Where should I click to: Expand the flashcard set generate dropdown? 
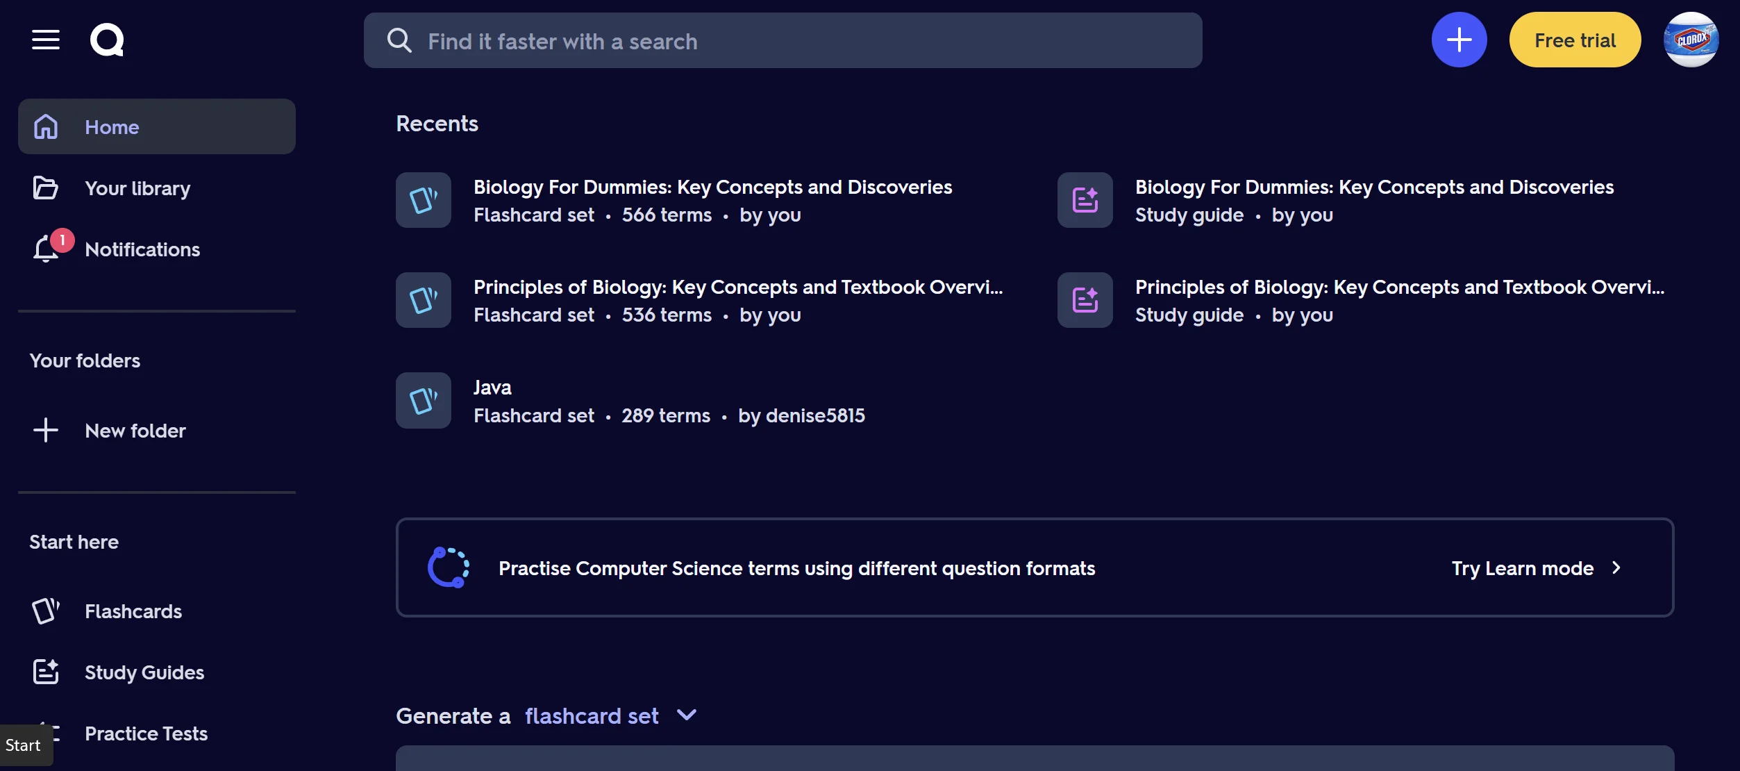[x=686, y=715]
